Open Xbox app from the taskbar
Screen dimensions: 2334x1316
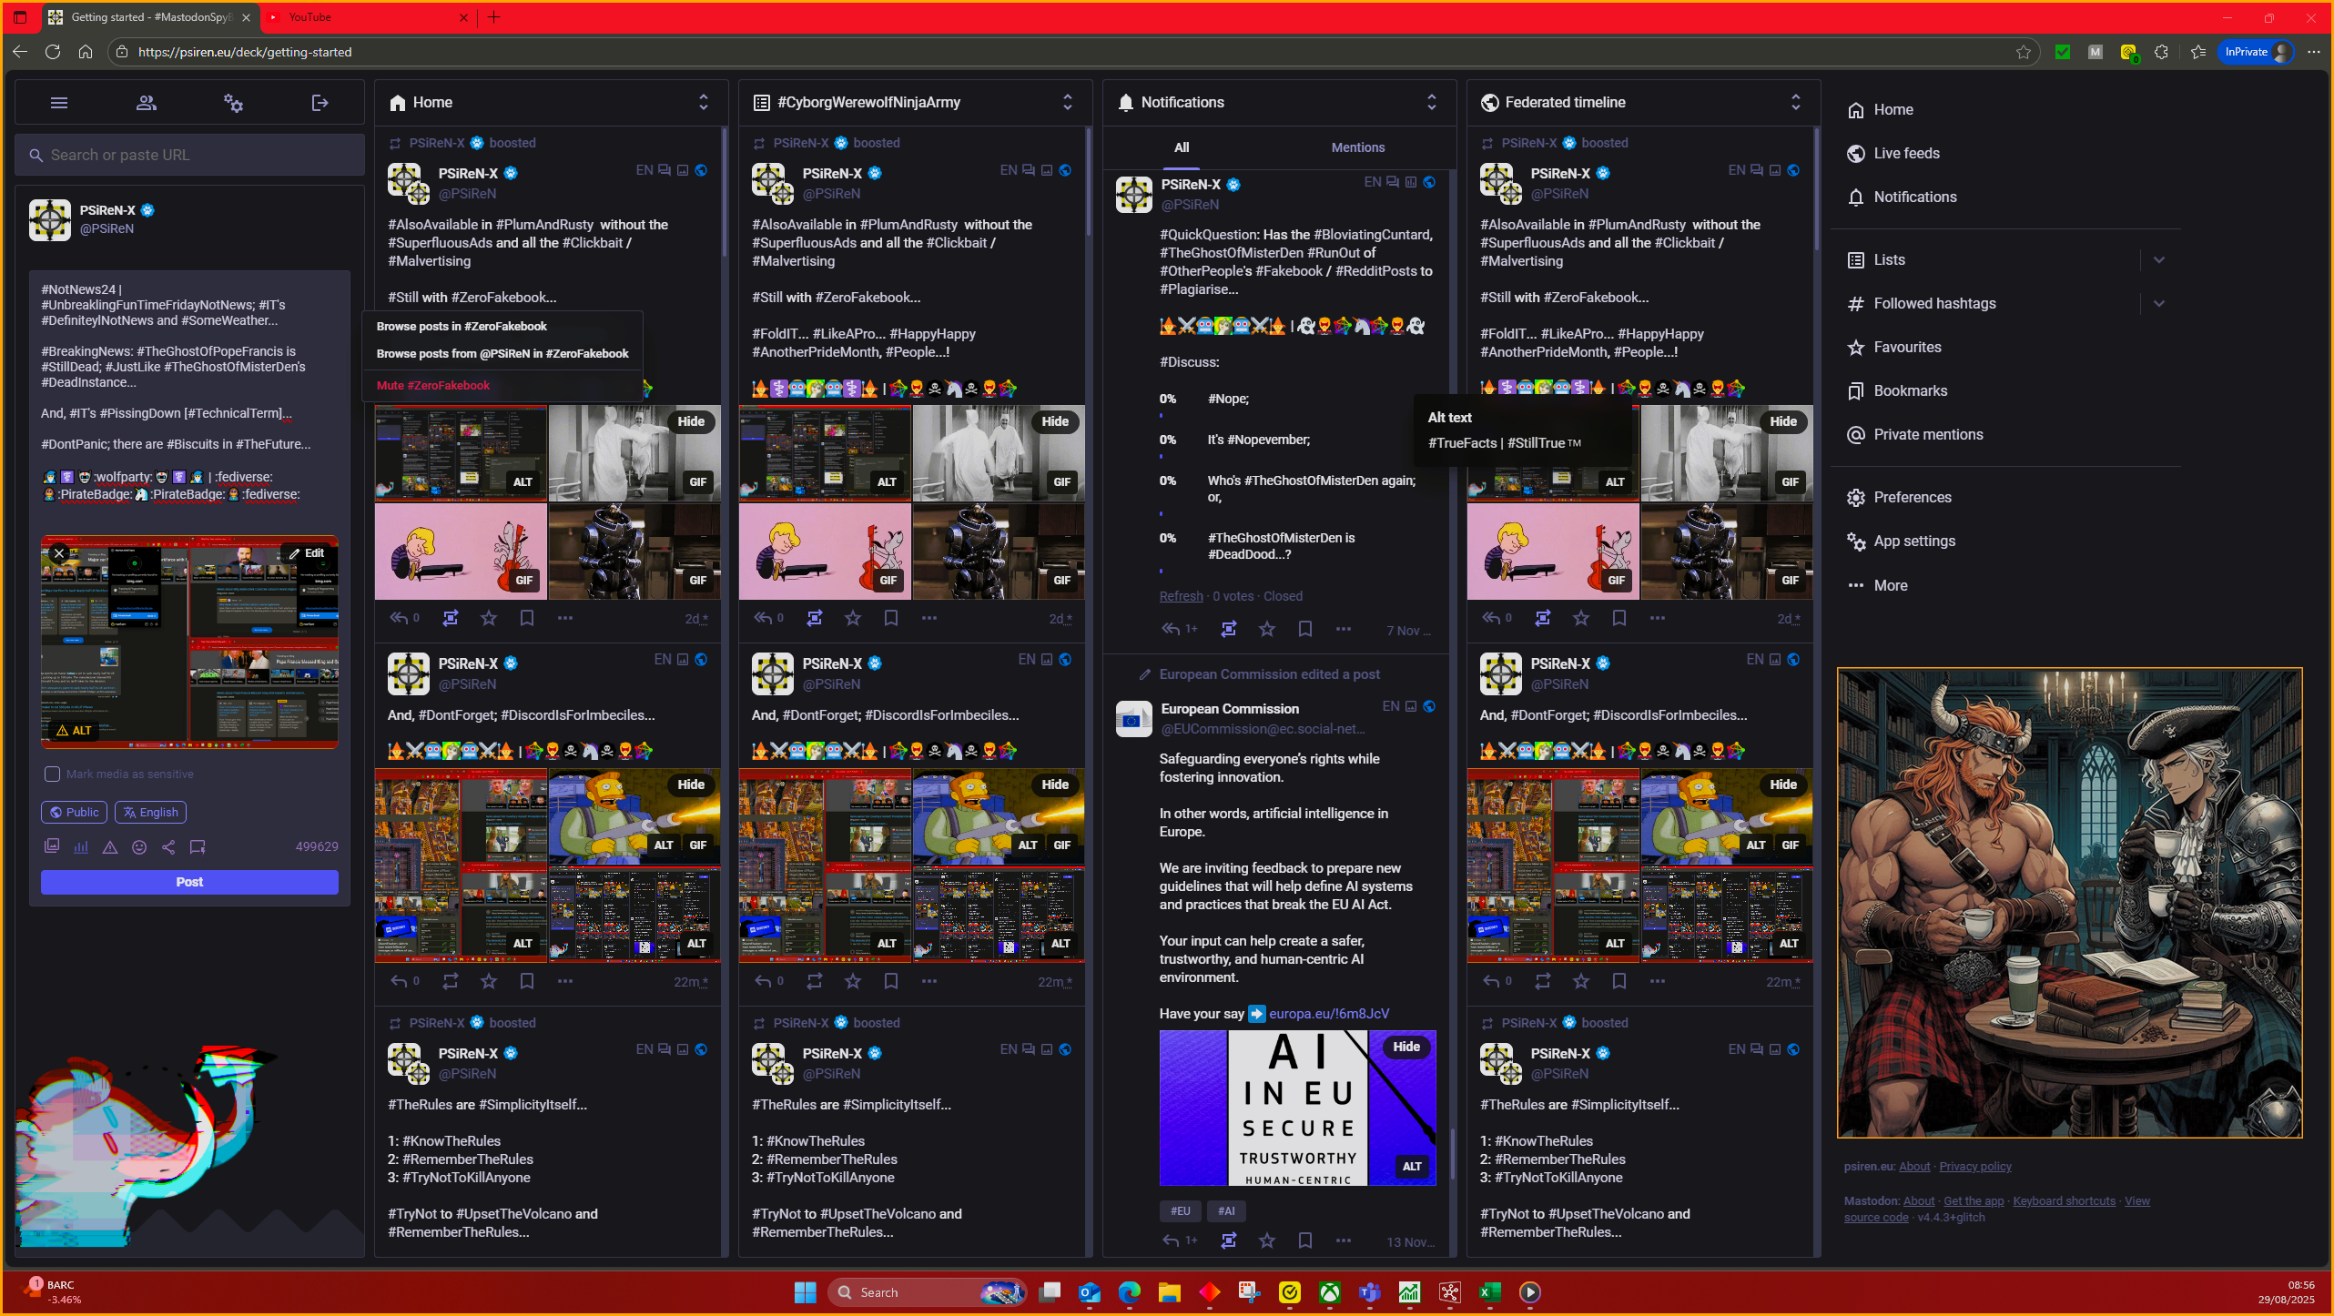tap(1330, 1292)
